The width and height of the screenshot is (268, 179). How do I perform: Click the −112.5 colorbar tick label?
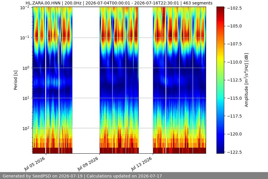234,80
